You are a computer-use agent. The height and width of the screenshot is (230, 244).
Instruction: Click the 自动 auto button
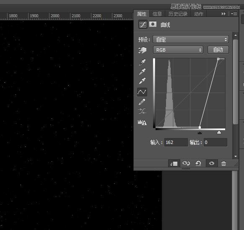[218, 50]
